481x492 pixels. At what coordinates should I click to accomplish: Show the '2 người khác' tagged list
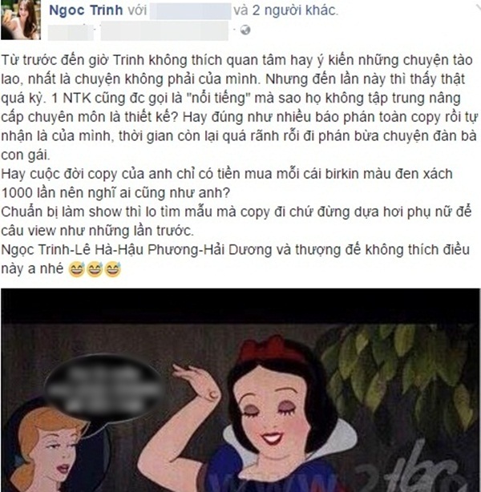295,10
